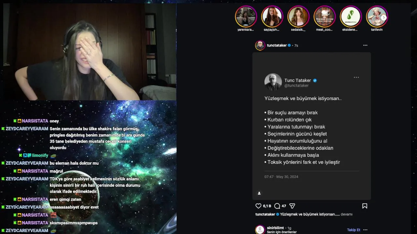Open the sedaisik_ story
This screenshot has width=417, height=234.
pos(298,17)
